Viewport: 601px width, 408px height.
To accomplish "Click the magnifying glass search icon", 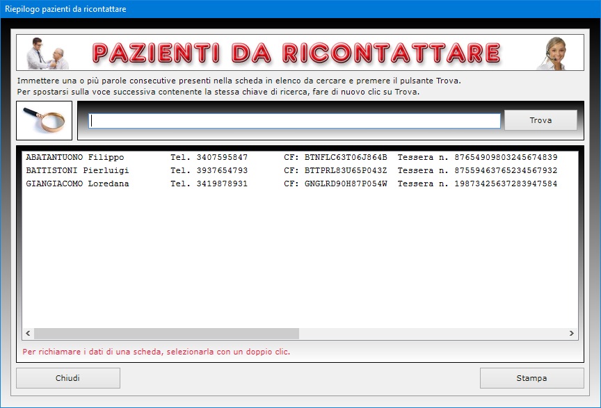I will click(44, 120).
